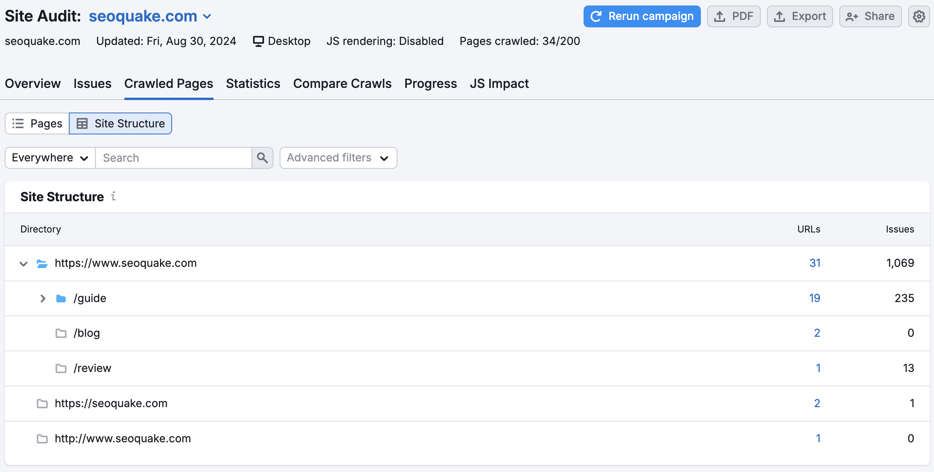Open the settings gear icon

click(919, 16)
